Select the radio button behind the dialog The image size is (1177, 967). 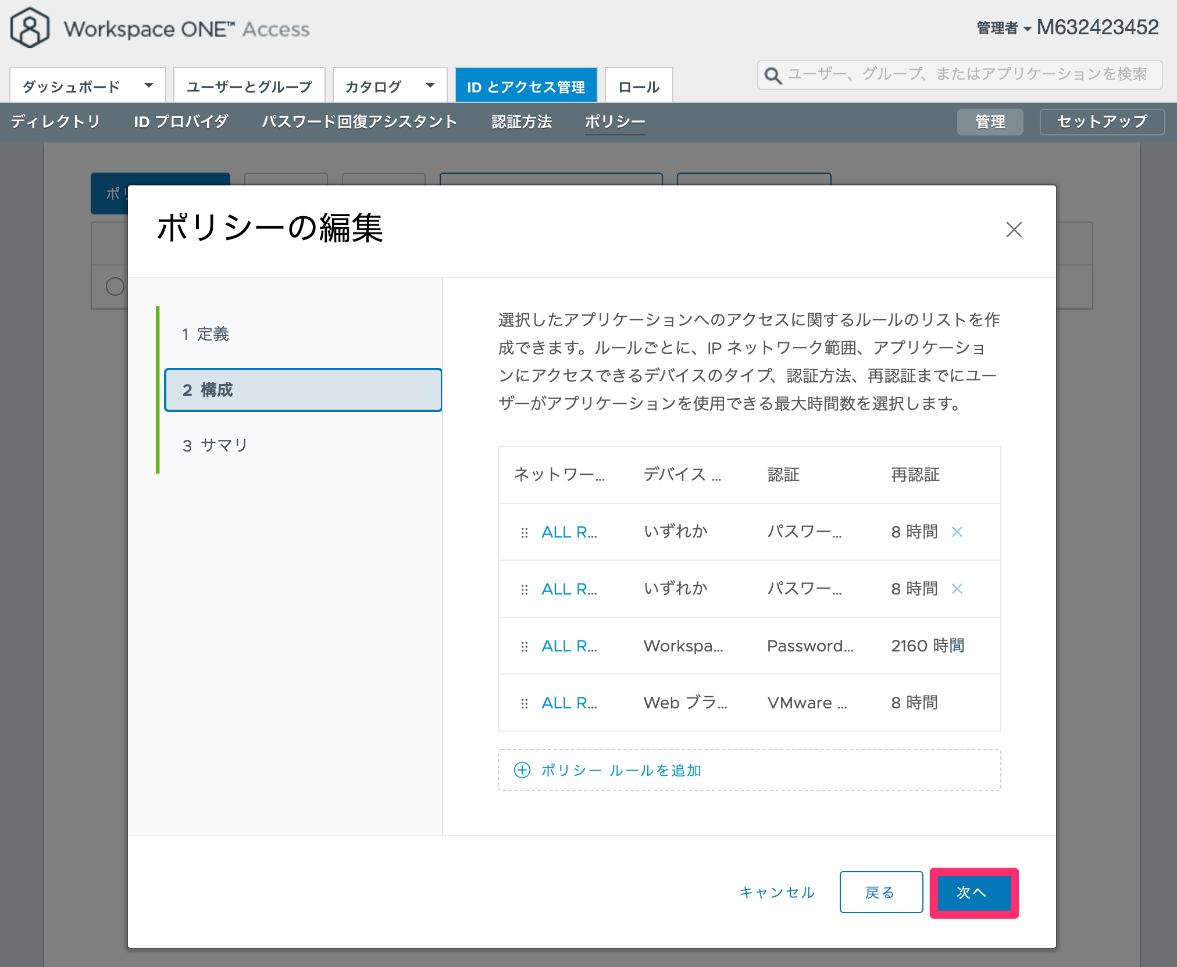115,286
